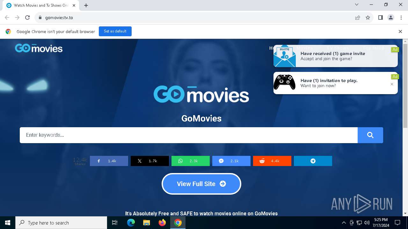This screenshot has height=229, width=408.
Task: Click Windows taskbar search box
Action: (61, 223)
